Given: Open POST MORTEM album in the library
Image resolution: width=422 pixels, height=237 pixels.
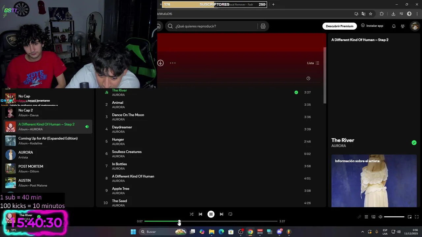Looking at the screenshot, I should 48,169.
